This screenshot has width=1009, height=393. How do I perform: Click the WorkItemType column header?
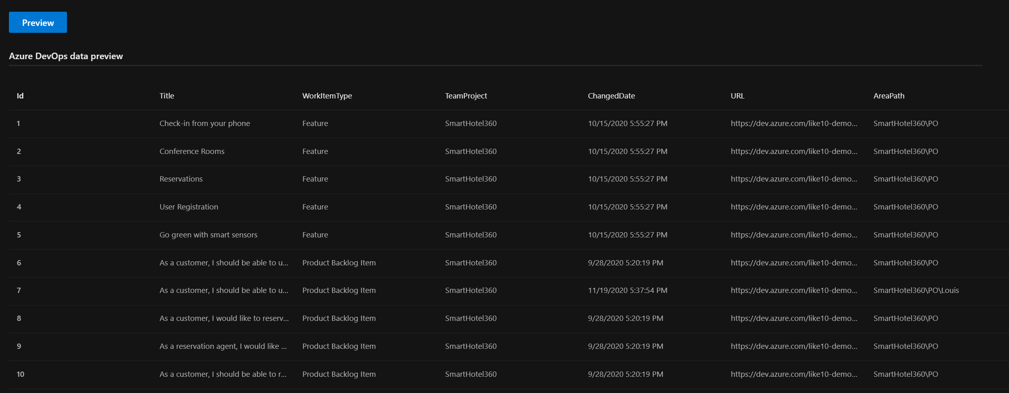point(327,96)
